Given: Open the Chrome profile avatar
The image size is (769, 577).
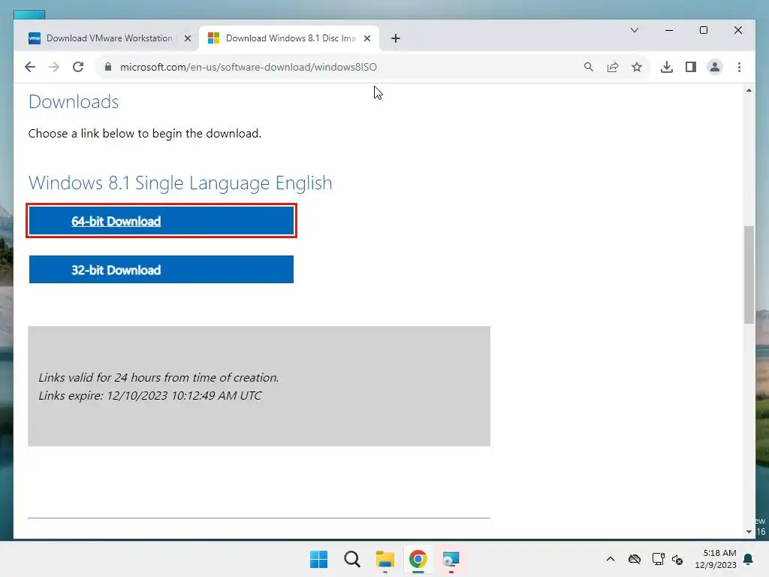Looking at the screenshot, I should [x=715, y=67].
